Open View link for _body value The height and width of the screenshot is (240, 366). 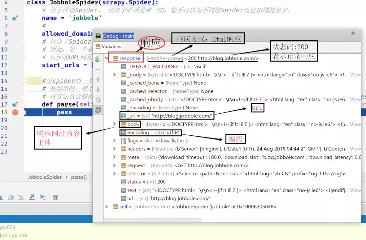[355, 74]
